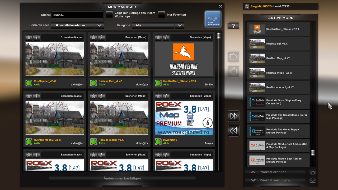The image size is (338, 190).
Task: Move mod to top priority icon
Action: click(x=313, y=172)
